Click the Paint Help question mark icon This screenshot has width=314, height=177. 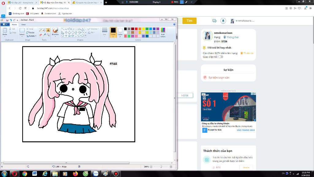coord(174,24)
